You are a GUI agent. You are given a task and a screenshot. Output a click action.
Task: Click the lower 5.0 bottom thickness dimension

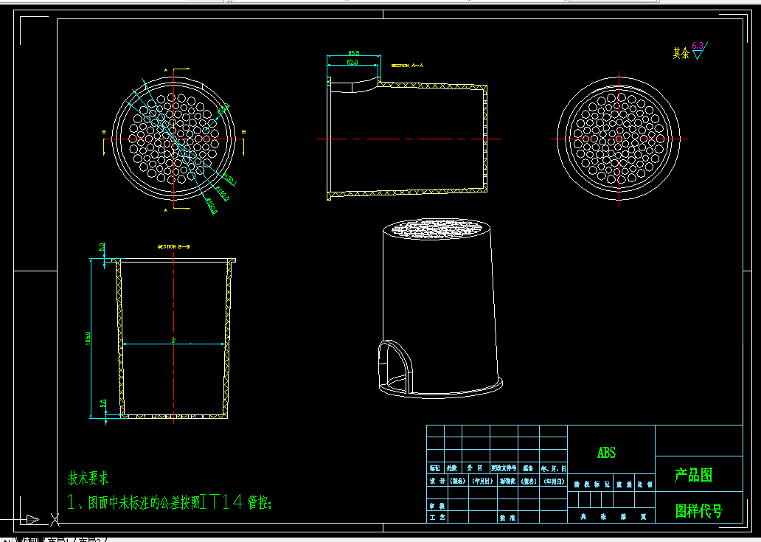point(103,403)
